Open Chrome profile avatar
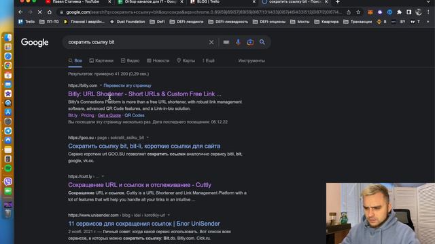The height and width of the screenshot is (244, 435). 419,12
